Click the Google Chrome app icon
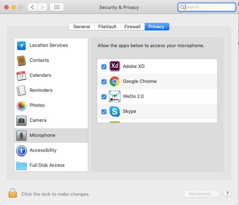239x205 pixels. tap(115, 81)
